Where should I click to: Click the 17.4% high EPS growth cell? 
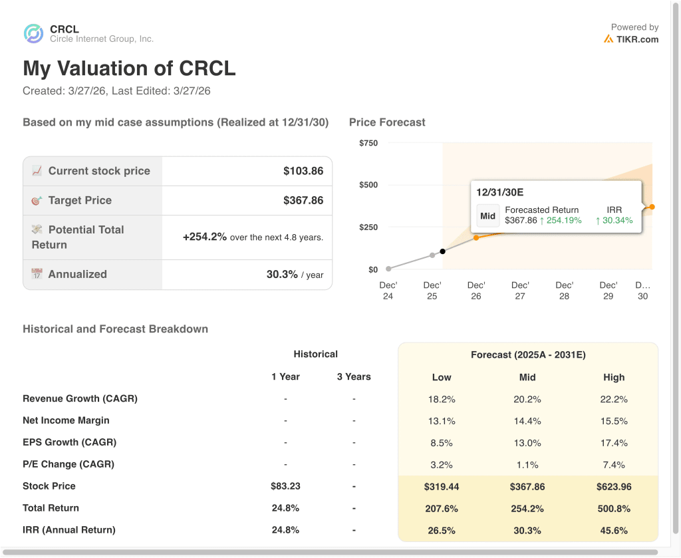(x=614, y=443)
